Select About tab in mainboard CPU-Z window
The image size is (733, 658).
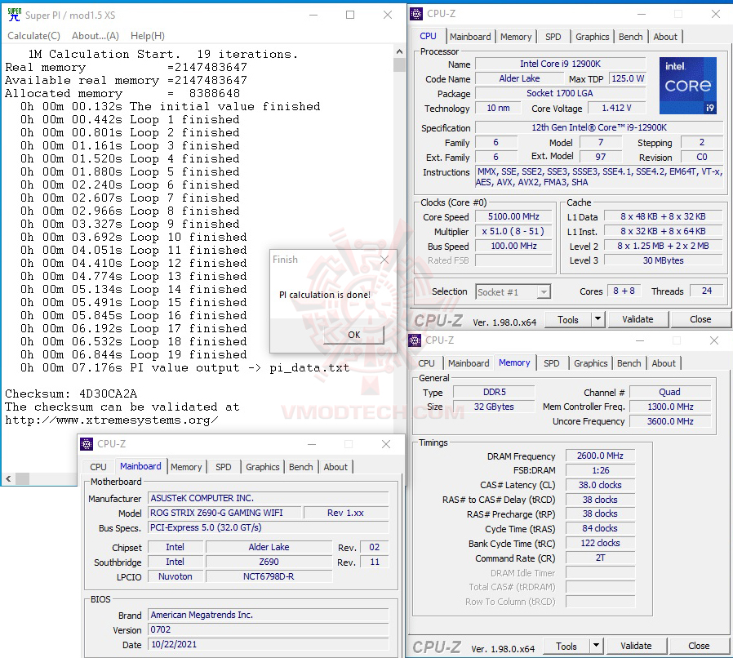pos(335,467)
